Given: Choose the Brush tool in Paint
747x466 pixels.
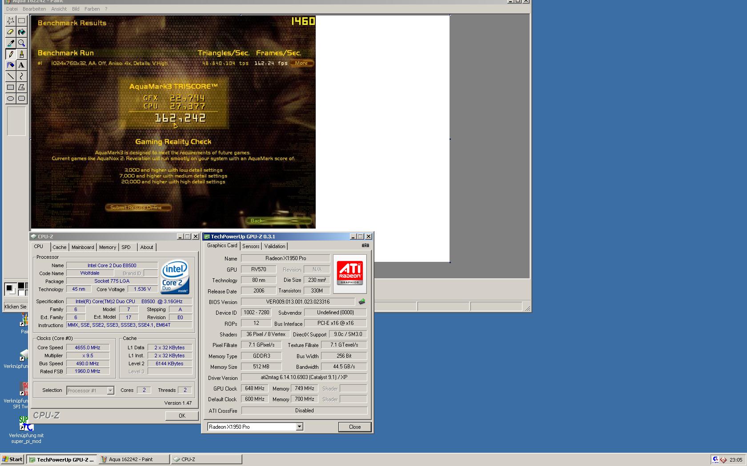Looking at the screenshot, I should pos(21,54).
